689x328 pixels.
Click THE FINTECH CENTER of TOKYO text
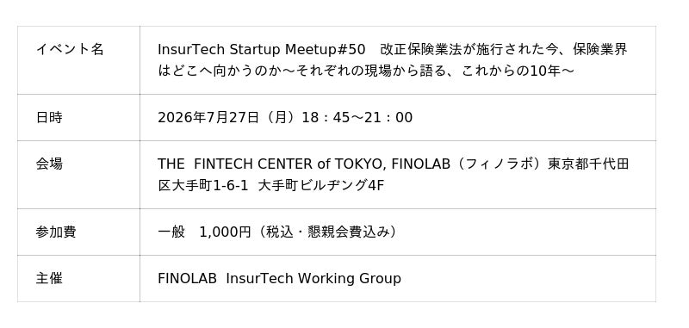coord(271,164)
